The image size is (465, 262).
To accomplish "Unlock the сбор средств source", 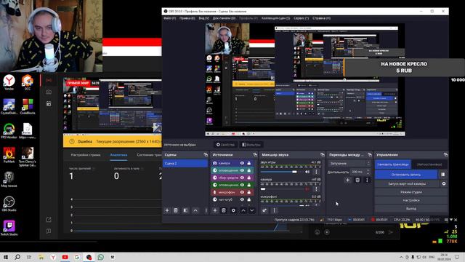I will 249,178.
